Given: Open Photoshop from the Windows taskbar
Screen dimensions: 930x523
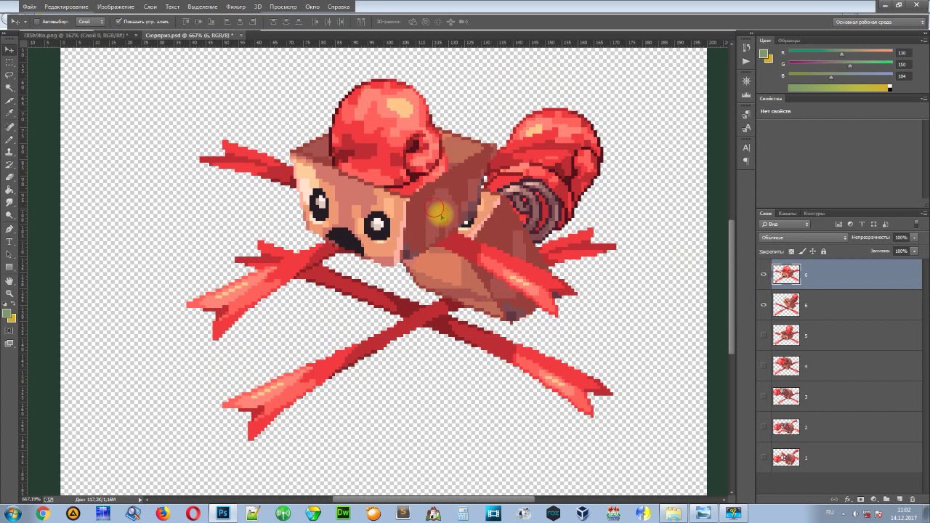Looking at the screenshot, I should [223, 514].
